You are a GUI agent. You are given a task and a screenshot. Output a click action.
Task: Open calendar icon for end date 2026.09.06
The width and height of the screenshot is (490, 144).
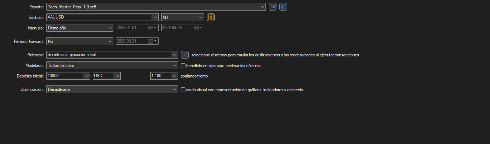point(198,28)
